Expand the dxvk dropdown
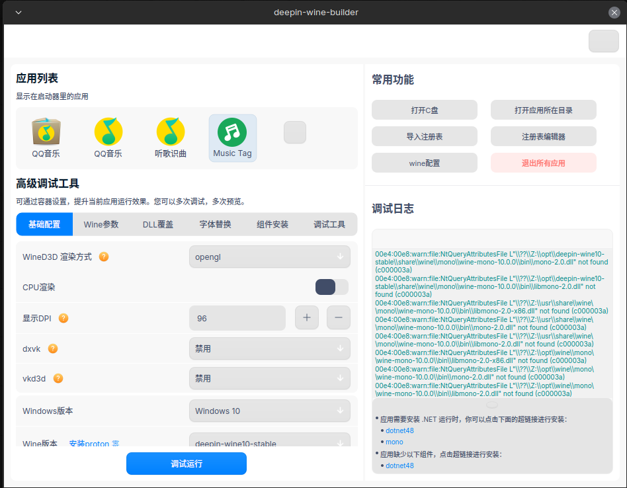Viewport: 627px width, 488px height. click(270, 348)
